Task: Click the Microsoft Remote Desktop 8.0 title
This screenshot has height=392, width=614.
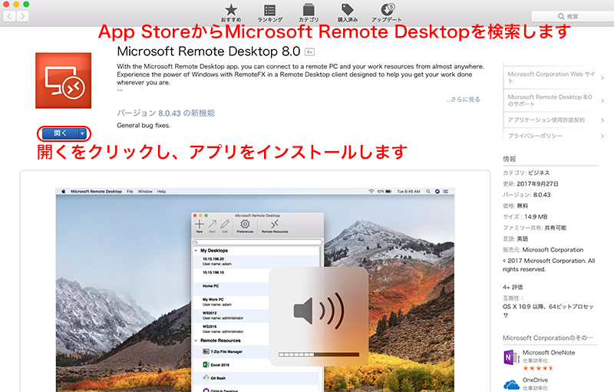Action: 208,51
